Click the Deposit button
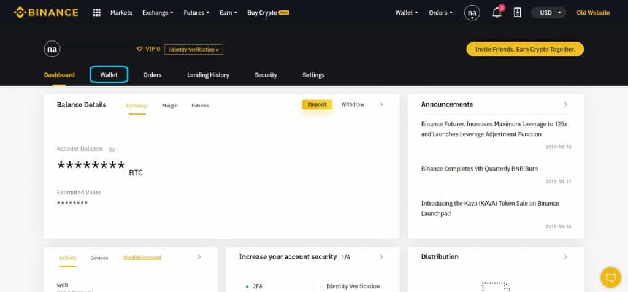Viewport: 628px width, 292px height. [x=317, y=104]
